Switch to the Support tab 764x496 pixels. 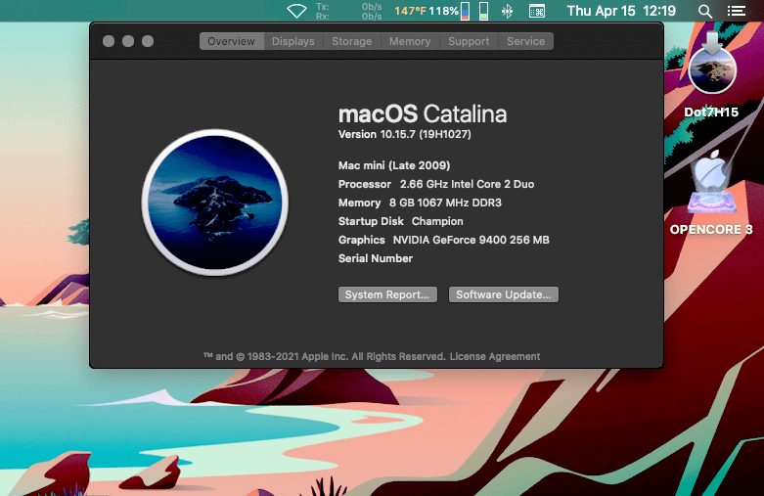(x=469, y=41)
